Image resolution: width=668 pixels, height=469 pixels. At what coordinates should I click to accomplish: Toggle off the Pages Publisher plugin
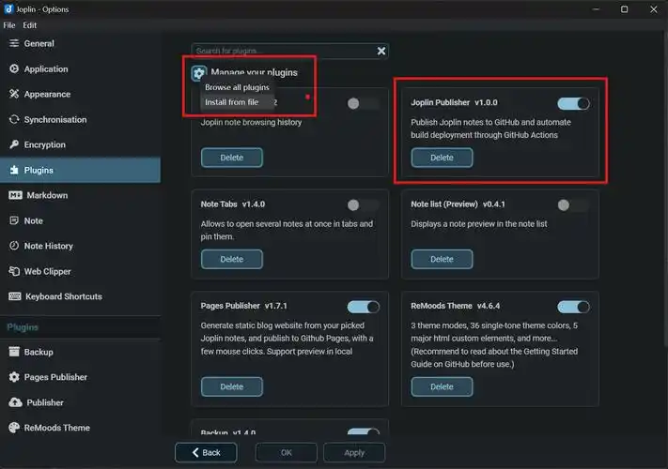[x=363, y=307]
